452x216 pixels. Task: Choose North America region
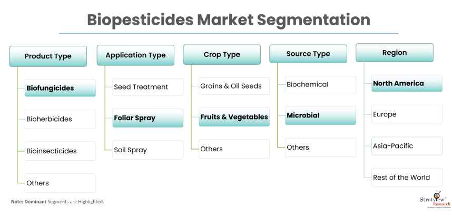click(407, 83)
